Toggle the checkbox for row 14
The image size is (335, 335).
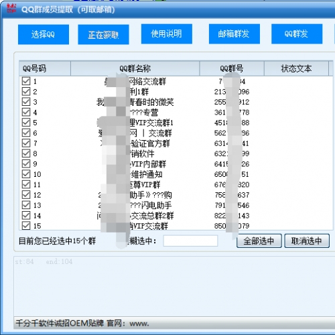pos(26,215)
